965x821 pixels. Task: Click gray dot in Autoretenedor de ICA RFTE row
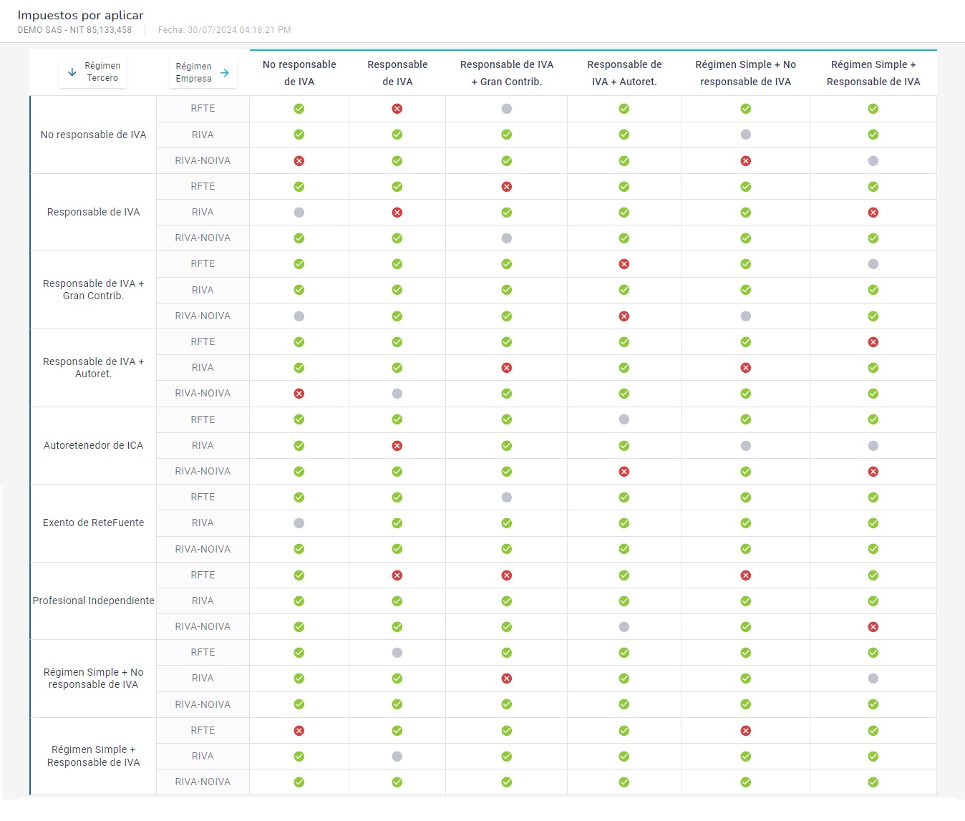point(624,419)
